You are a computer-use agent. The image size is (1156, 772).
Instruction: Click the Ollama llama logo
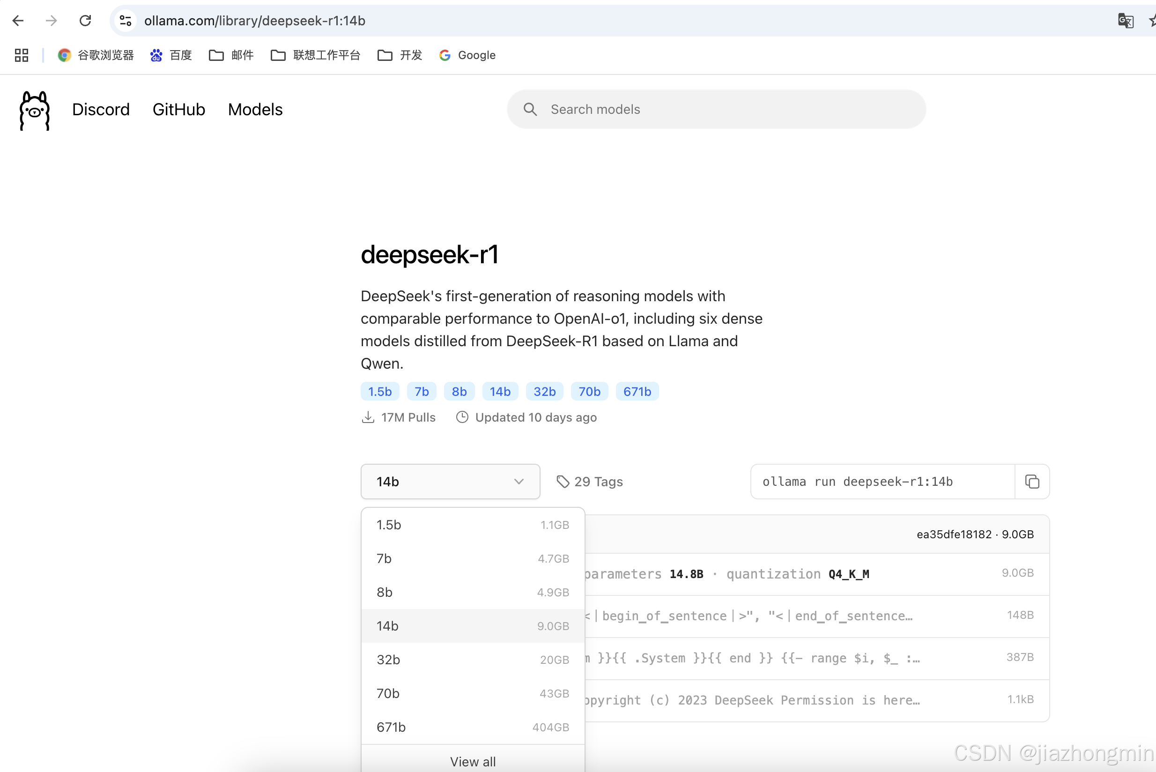pos(35,110)
